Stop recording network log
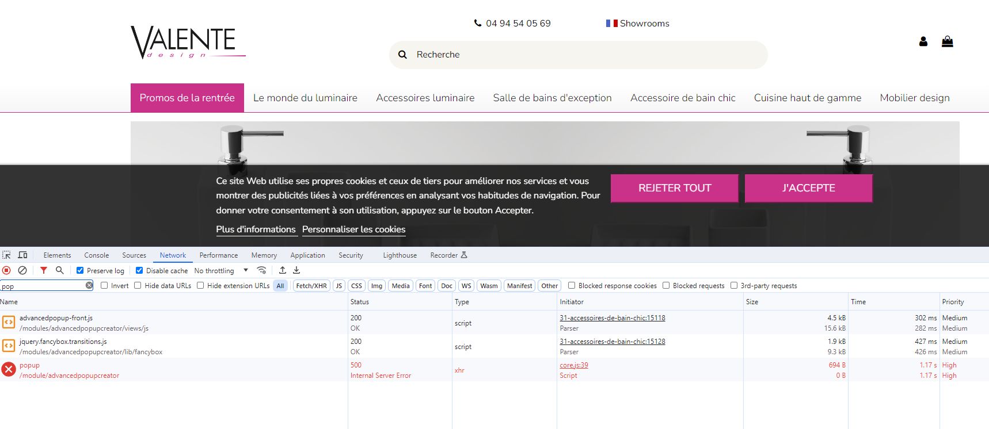This screenshot has width=989, height=429. 6,270
